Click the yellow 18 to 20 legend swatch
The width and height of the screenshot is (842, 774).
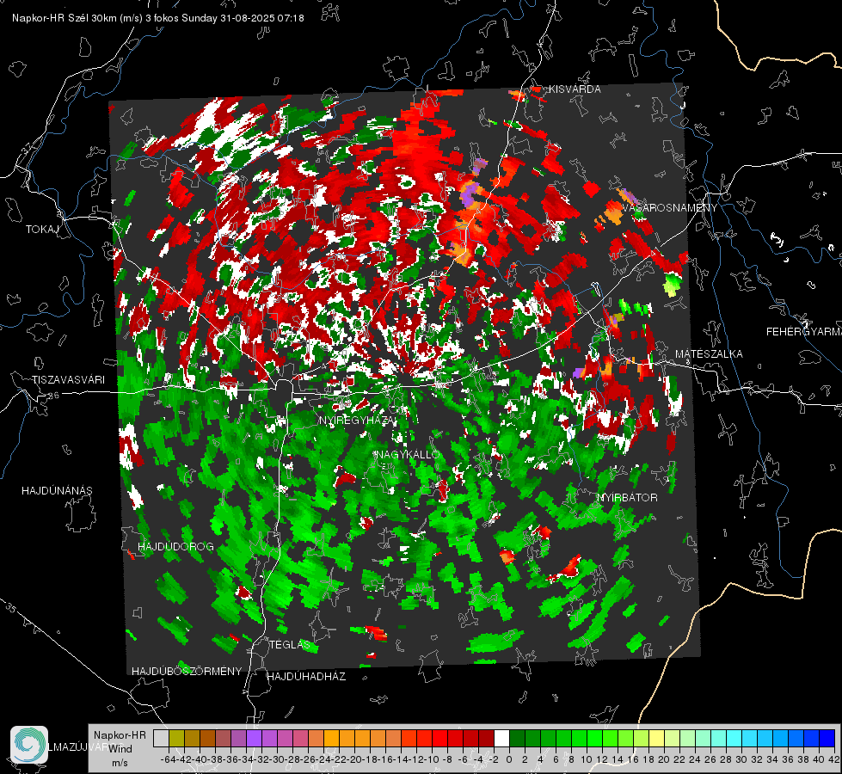(656, 738)
